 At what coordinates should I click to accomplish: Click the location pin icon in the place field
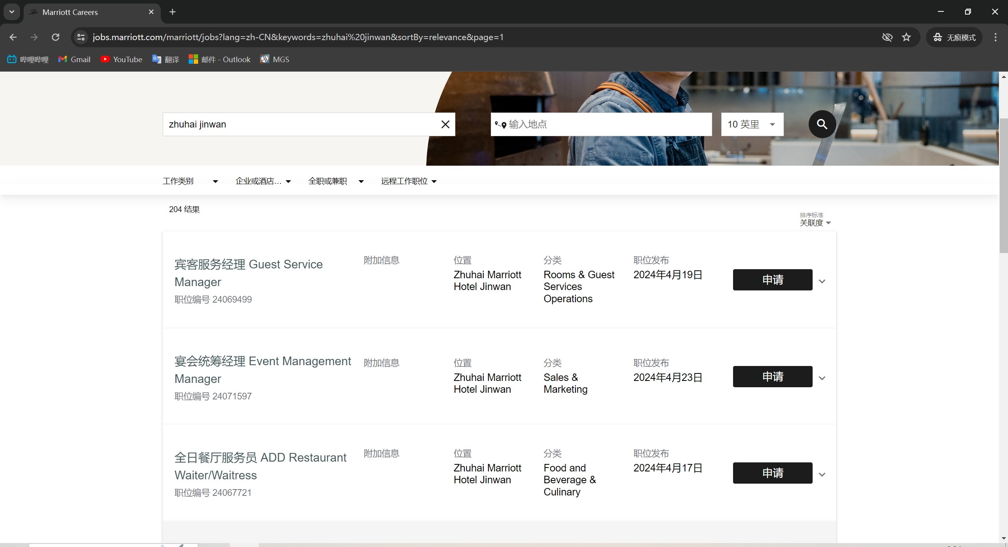pyautogui.click(x=501, y=125)
